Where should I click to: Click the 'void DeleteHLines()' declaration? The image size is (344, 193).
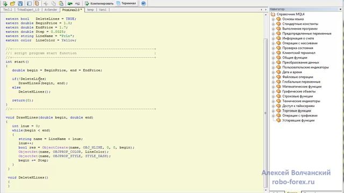click(28, 177)
